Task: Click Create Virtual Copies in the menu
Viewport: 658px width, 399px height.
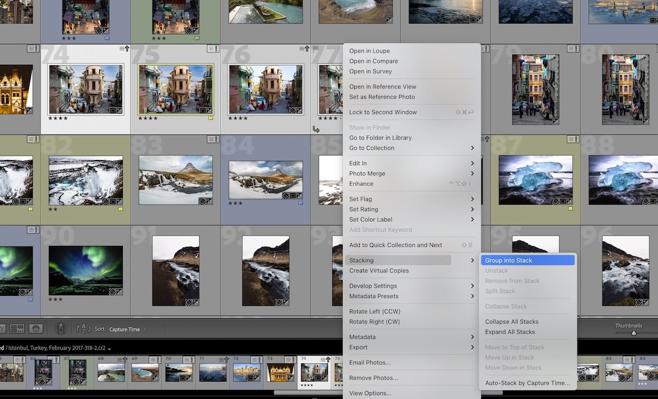Action: (x=380, y=271)
